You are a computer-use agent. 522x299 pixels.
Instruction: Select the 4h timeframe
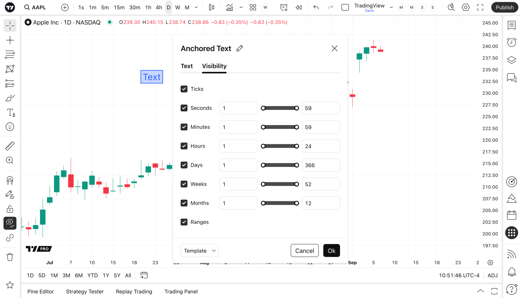(x=159, y=7)
